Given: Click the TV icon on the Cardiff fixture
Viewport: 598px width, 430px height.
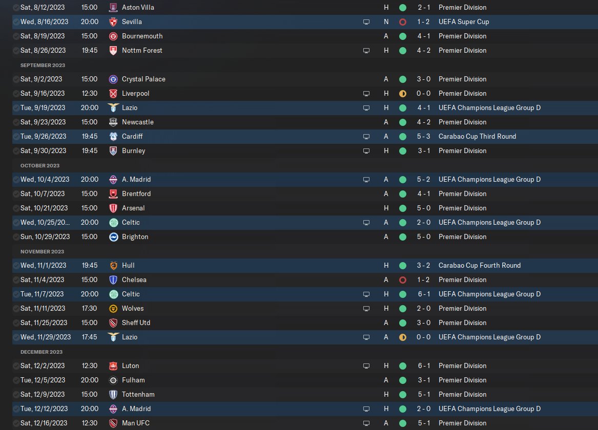Looking at the screenshot, I should (x=366, y=137).
